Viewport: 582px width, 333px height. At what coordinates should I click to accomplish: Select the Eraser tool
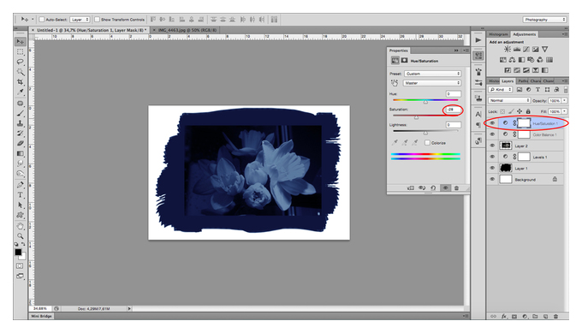[20, 143]
